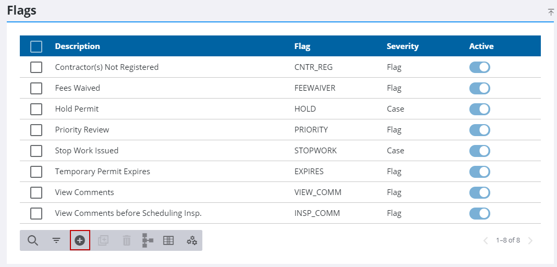Screen dimensions: 557x267
Task: Go to next page with right chevron
Action: pyautogui.click(x=530, y=240)
